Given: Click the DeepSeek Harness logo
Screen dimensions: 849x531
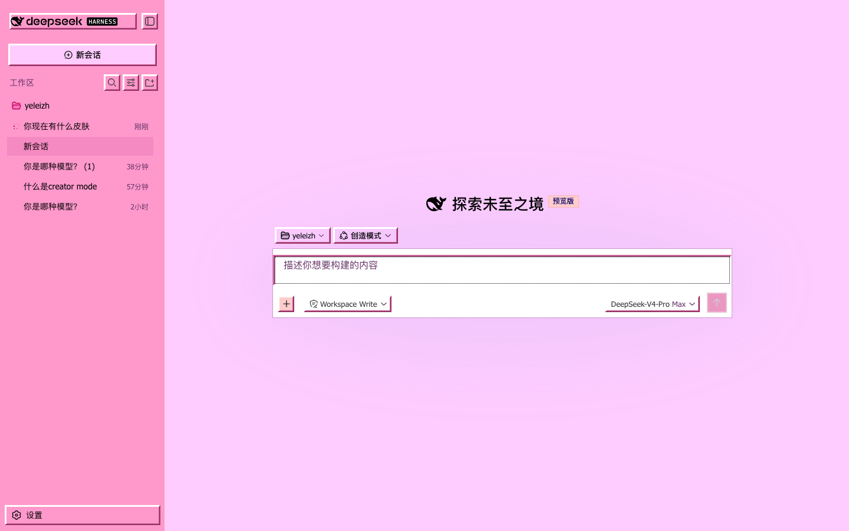Looking at the screenshot, I should tap(73, 21).
